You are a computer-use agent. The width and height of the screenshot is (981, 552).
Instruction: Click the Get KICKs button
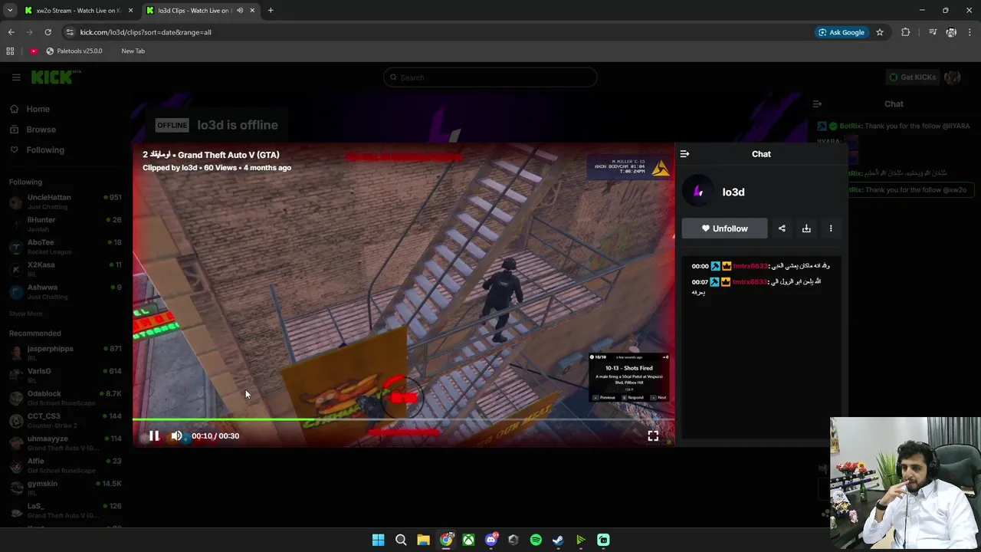(912, 77)
